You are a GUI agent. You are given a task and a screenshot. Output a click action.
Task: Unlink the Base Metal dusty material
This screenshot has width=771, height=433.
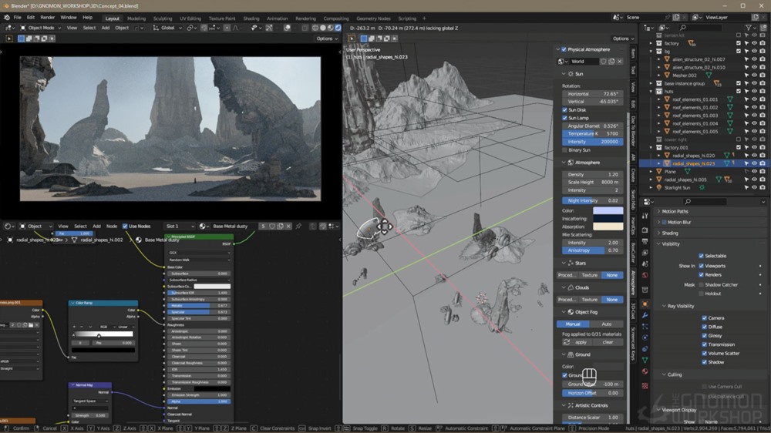(x=288, y=226)
